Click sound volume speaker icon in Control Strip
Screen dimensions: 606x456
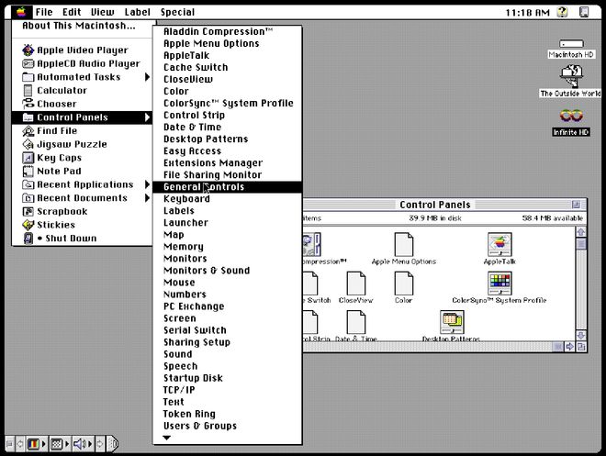[x=82, y=444]
